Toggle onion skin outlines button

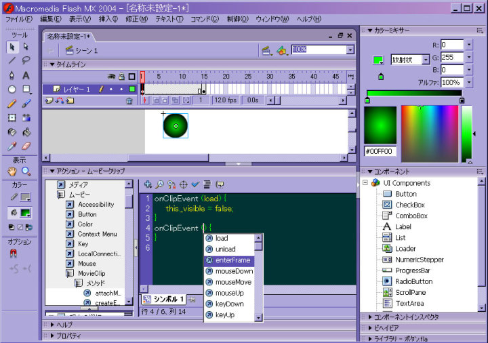(165, 100)
